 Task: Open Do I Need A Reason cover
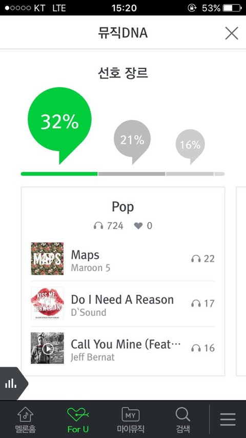[x=48, y=303]
